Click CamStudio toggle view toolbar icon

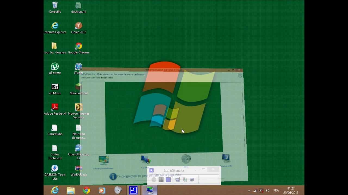(x=178, y=180)
